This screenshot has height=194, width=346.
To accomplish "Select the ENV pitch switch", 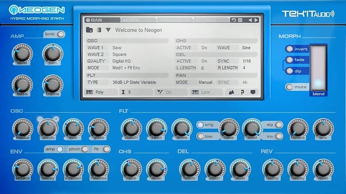I will coord(85,149).
